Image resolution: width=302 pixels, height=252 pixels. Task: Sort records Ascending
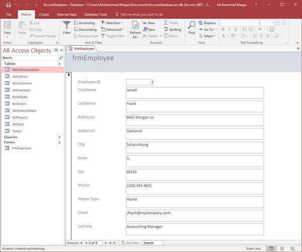coord(85,23)
